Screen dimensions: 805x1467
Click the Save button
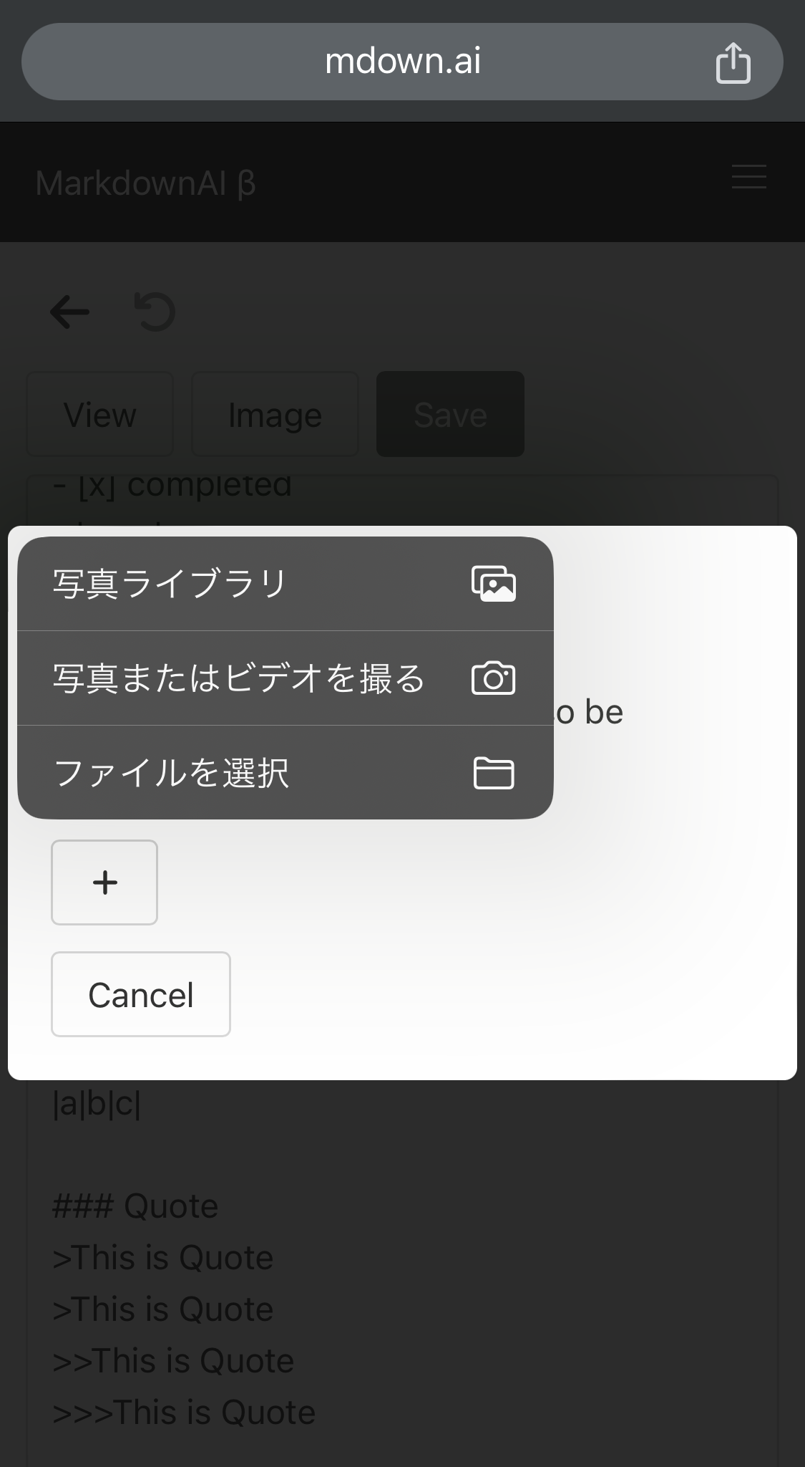coord(450,414)
